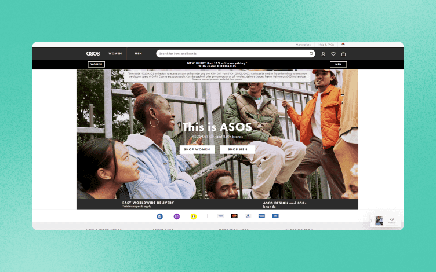Image resolution: width=436 pixels, height=272 pixels.
Task: Open the Help & FAQs link
Action: coord(326,45)
